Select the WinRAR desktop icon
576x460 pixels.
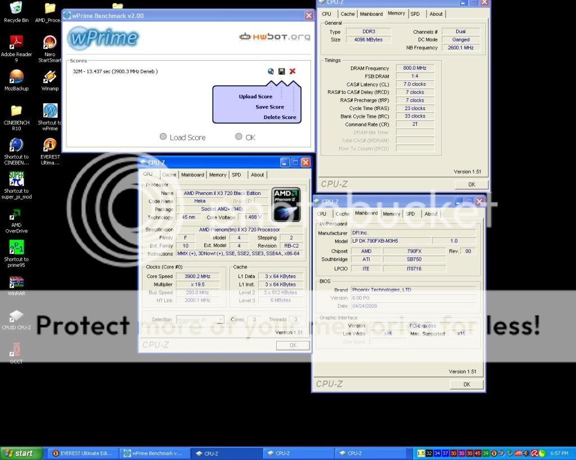(x=16, y=286)
